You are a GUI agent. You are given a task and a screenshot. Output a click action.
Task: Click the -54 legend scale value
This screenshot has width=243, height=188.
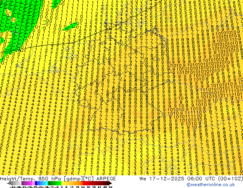click(x=12, y=187)
